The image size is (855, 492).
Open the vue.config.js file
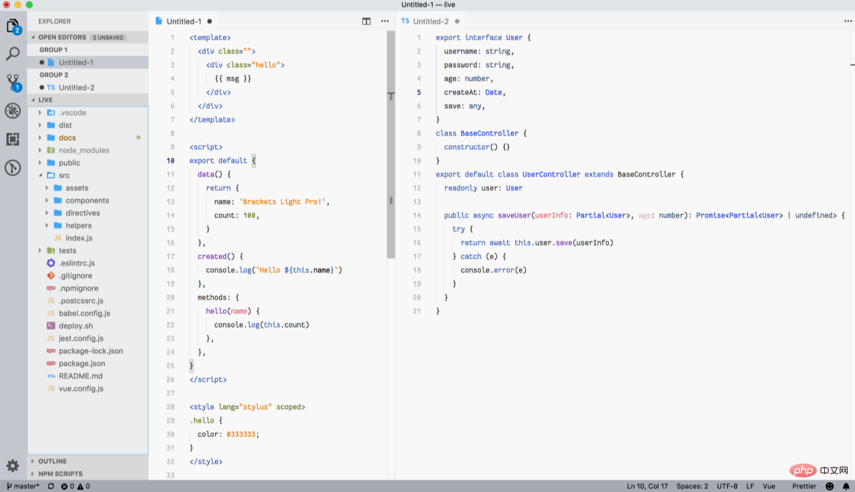[x=88, y=388]
